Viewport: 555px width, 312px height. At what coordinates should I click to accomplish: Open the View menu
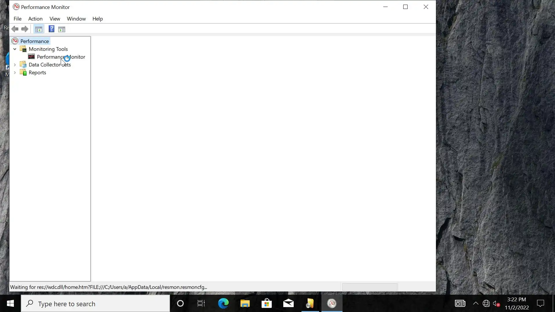55,19
